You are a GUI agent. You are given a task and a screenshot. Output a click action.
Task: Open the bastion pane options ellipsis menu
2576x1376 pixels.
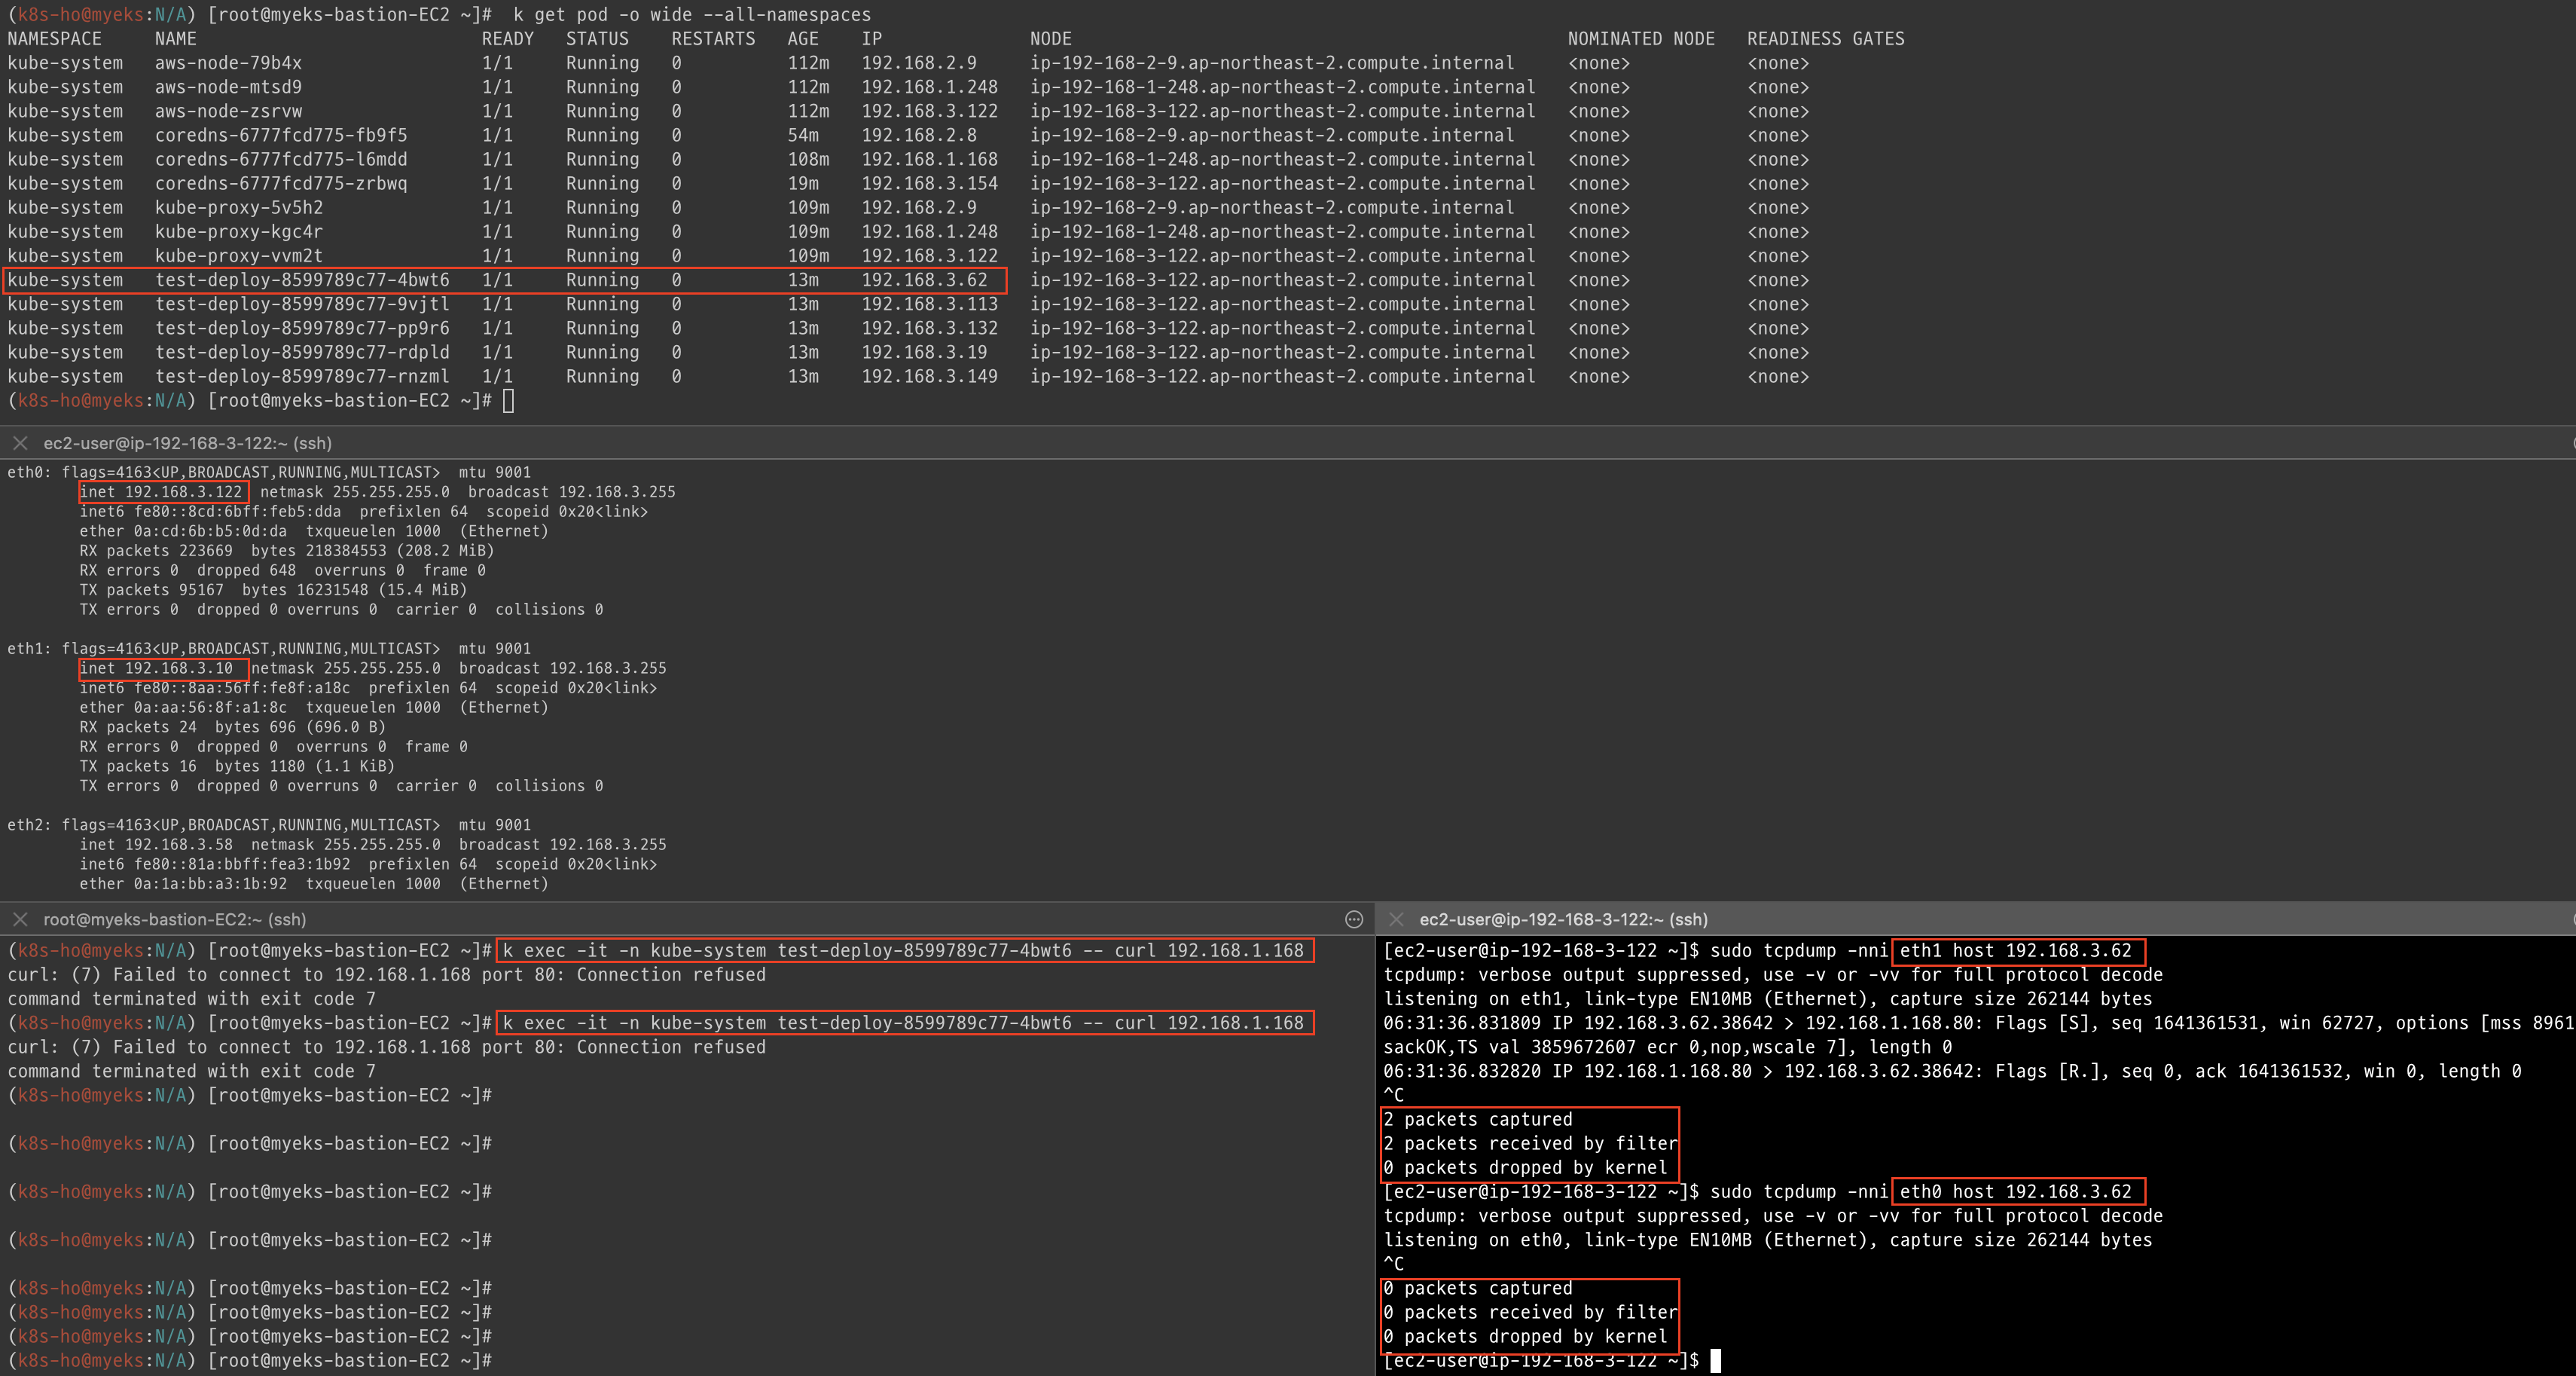pos(1354,919)
